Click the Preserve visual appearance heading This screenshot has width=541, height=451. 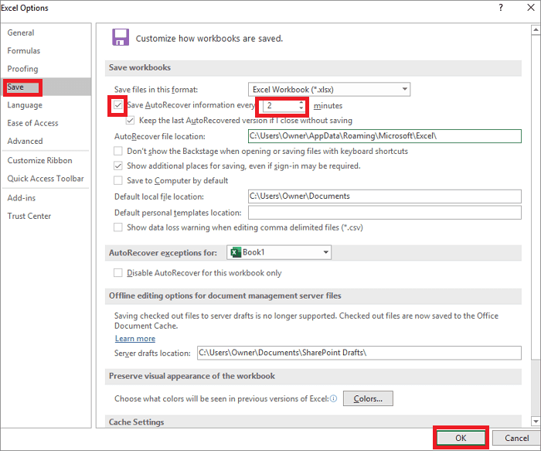[x=192, y=376]
